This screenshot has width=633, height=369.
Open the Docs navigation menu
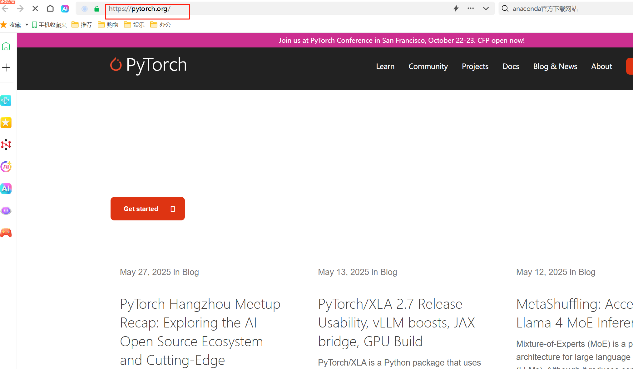point(511,66)
